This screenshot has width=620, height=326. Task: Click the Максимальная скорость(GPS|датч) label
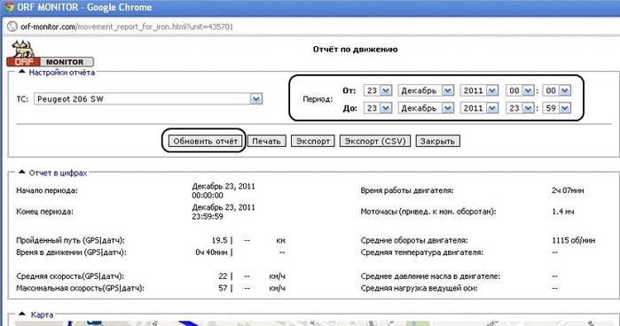coord(80,288)
